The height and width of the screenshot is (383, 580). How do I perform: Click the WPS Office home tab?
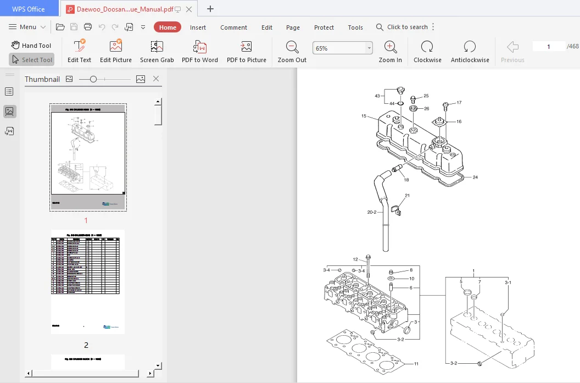29,8
